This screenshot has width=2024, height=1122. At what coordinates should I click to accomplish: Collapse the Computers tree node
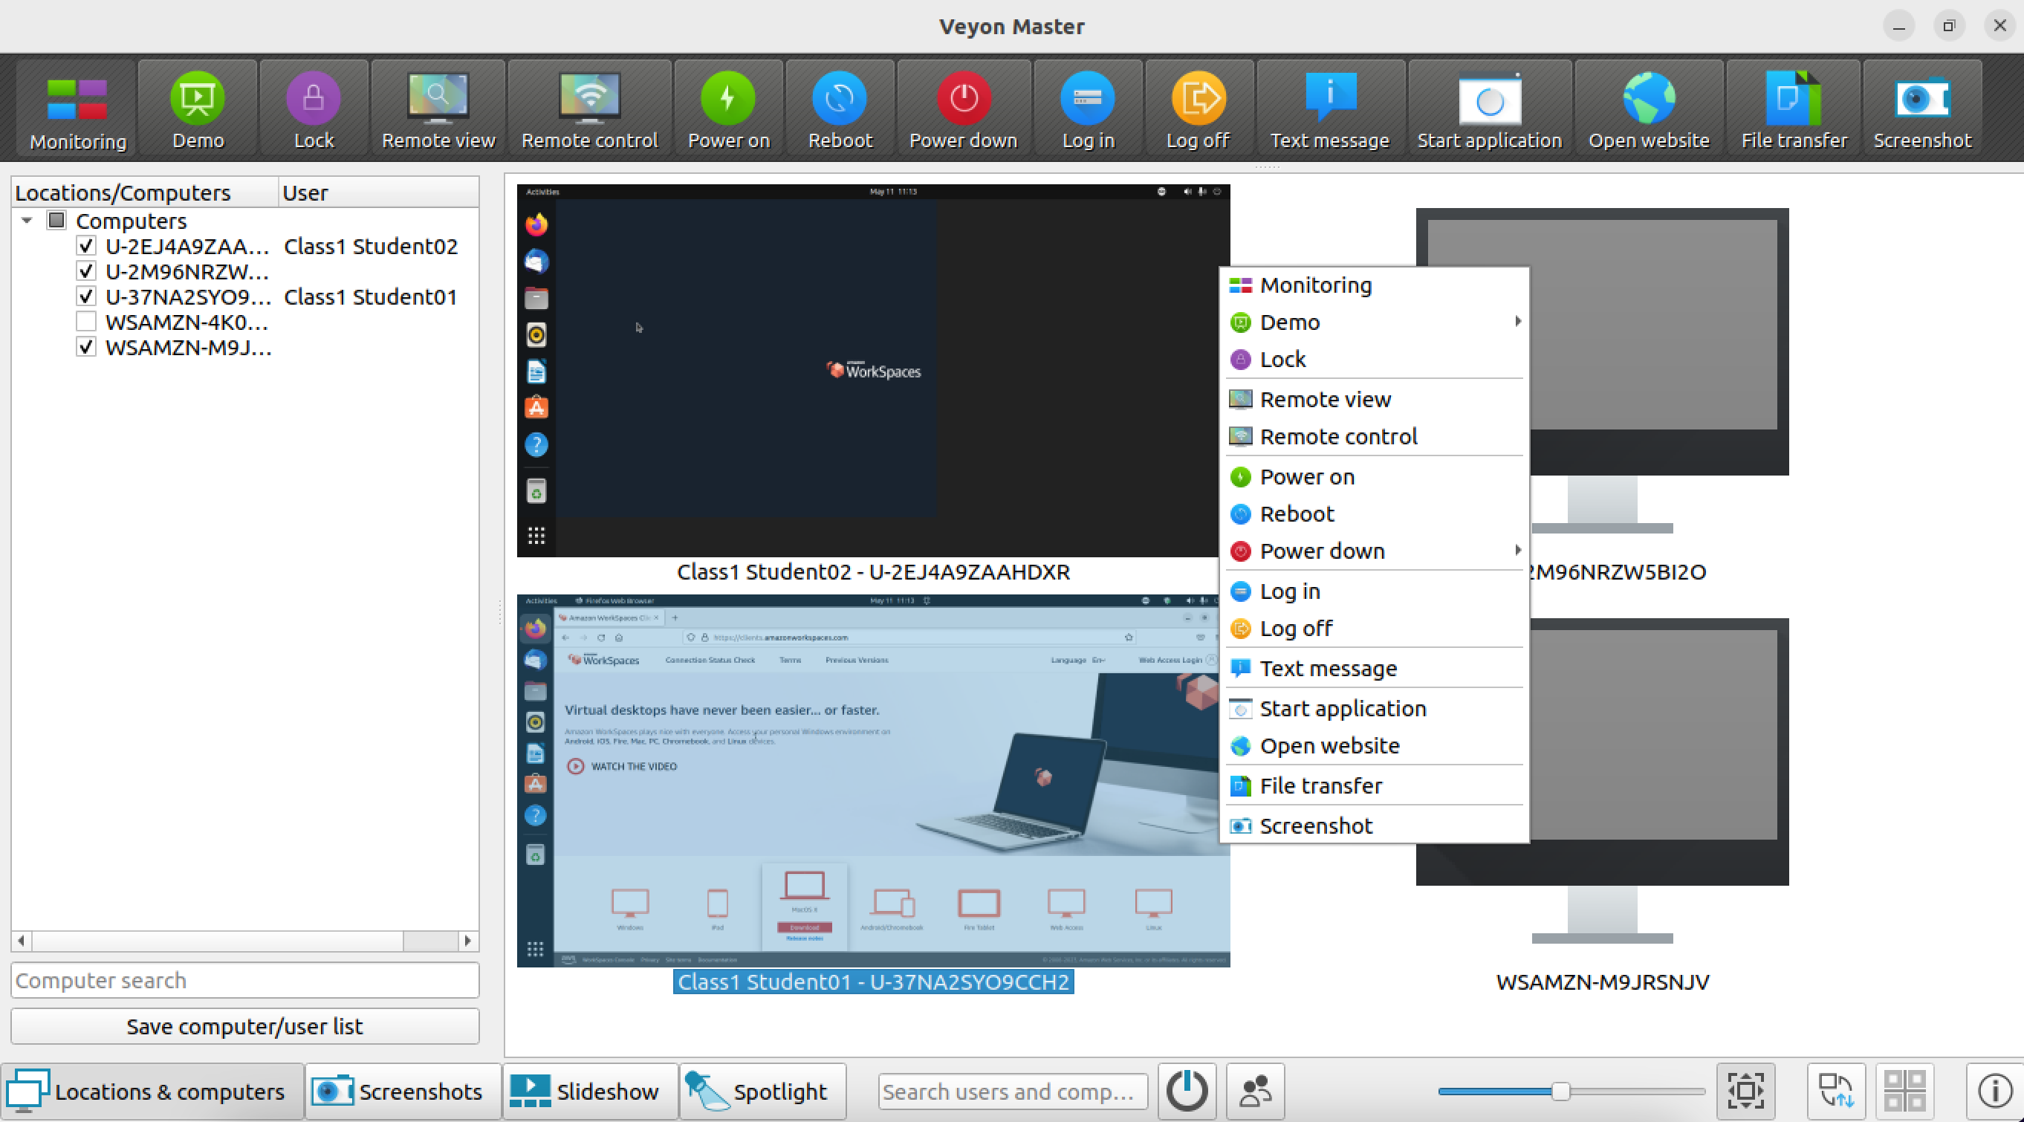point(27,221)
